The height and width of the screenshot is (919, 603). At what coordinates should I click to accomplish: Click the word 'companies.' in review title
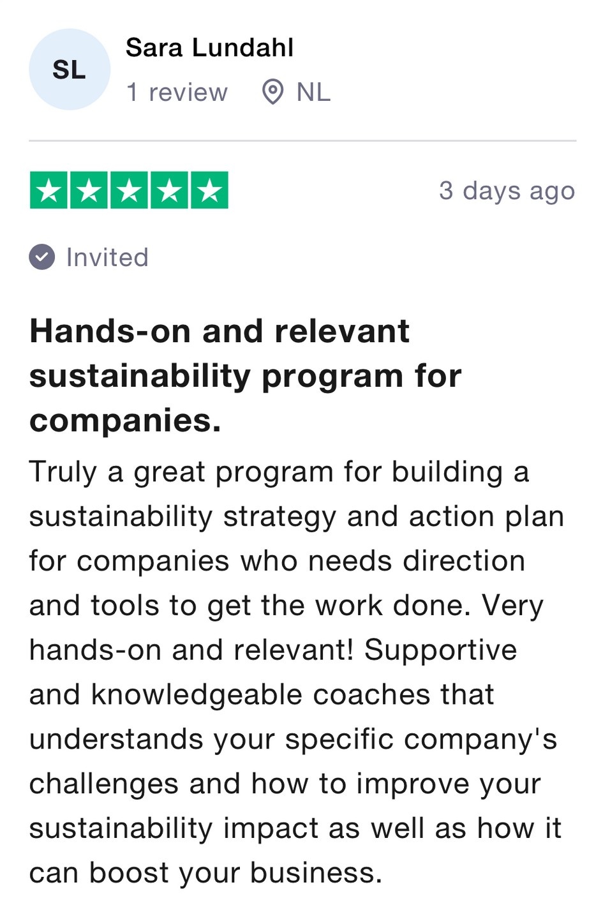click(125, 421)
